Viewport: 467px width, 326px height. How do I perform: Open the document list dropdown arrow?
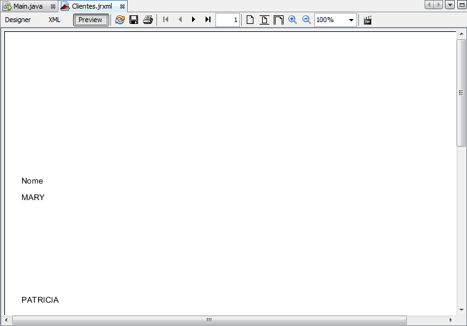[450, 5]
